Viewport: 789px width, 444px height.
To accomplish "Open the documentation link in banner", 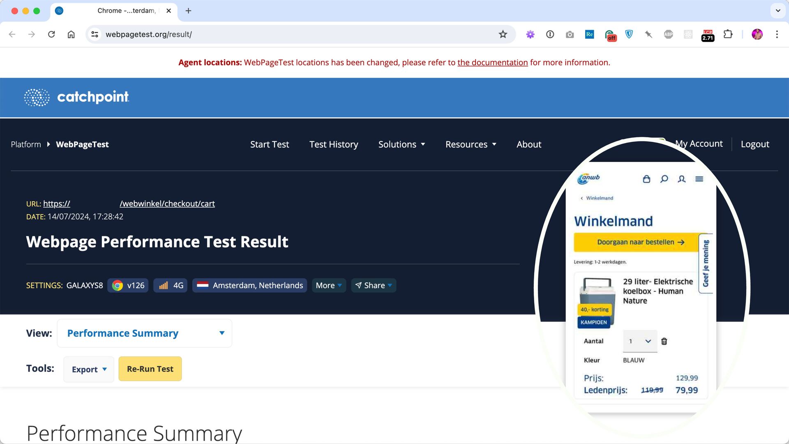I will coord(492,62).
